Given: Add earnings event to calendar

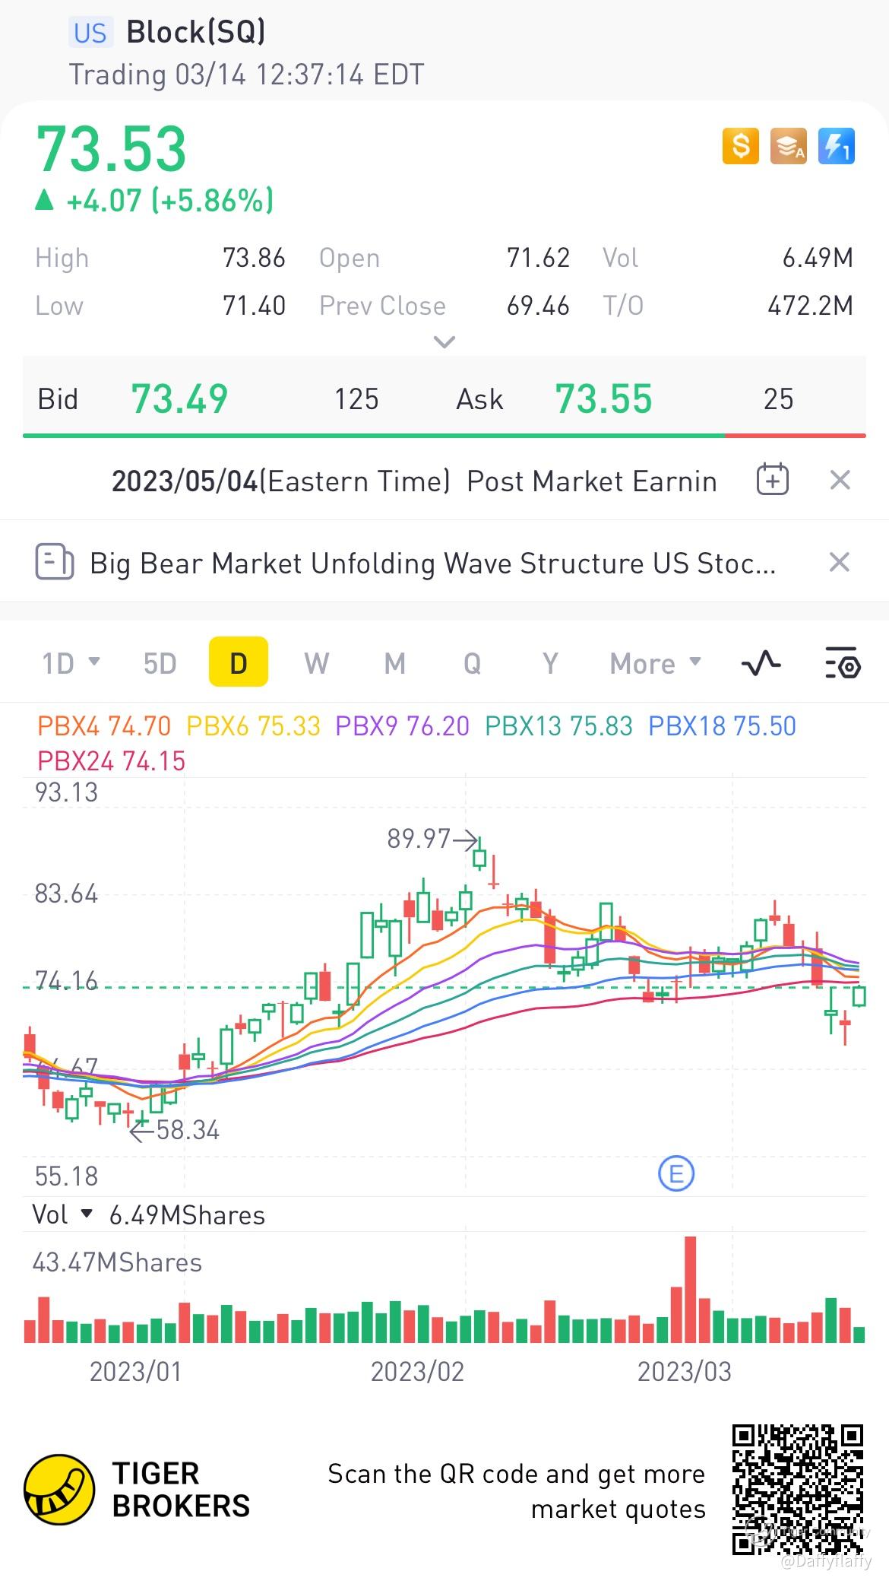Looking at the screenshot, I should [772, 480].
